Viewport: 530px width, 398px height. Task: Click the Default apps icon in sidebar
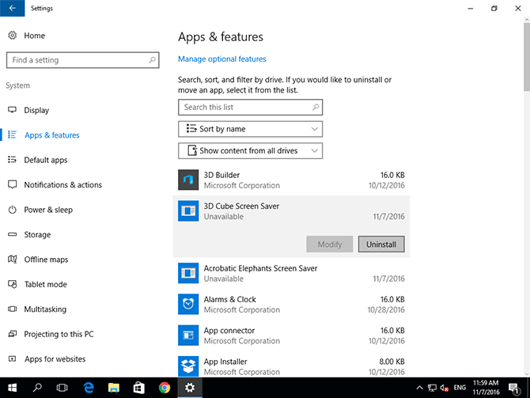pyautogui.click(x=12, y=160)
